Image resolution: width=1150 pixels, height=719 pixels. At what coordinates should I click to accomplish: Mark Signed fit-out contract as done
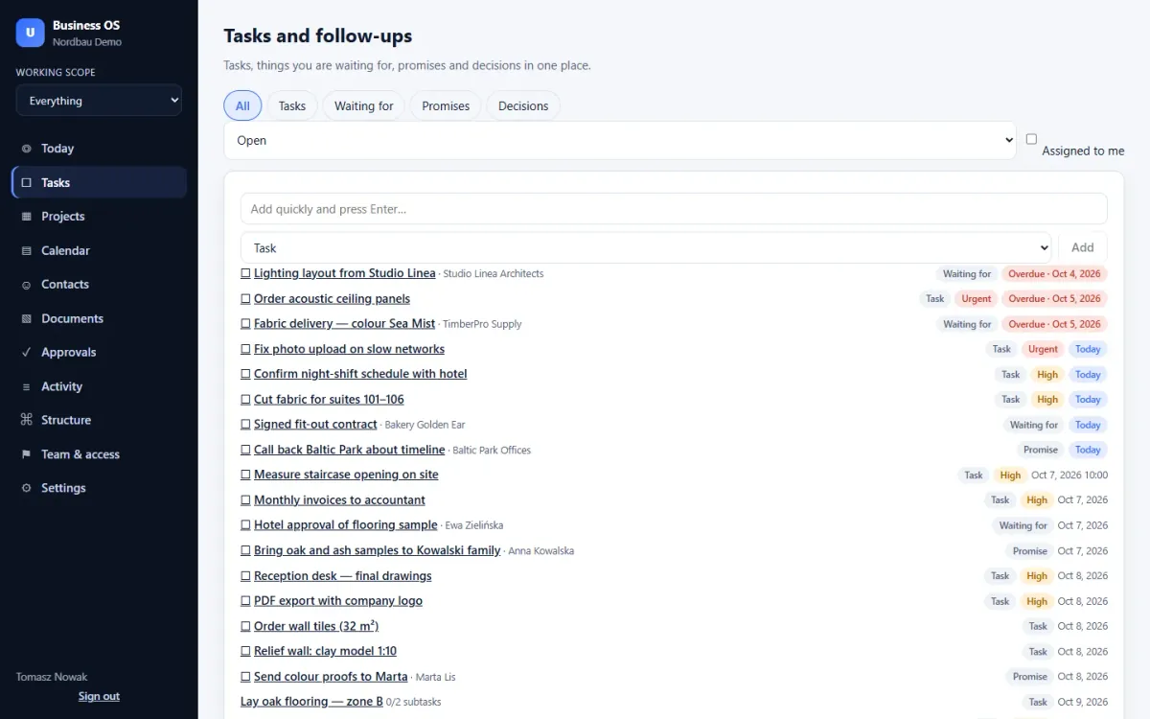245,425
